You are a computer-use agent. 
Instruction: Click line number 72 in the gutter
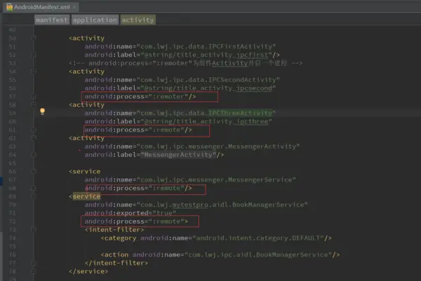(12, 221)
